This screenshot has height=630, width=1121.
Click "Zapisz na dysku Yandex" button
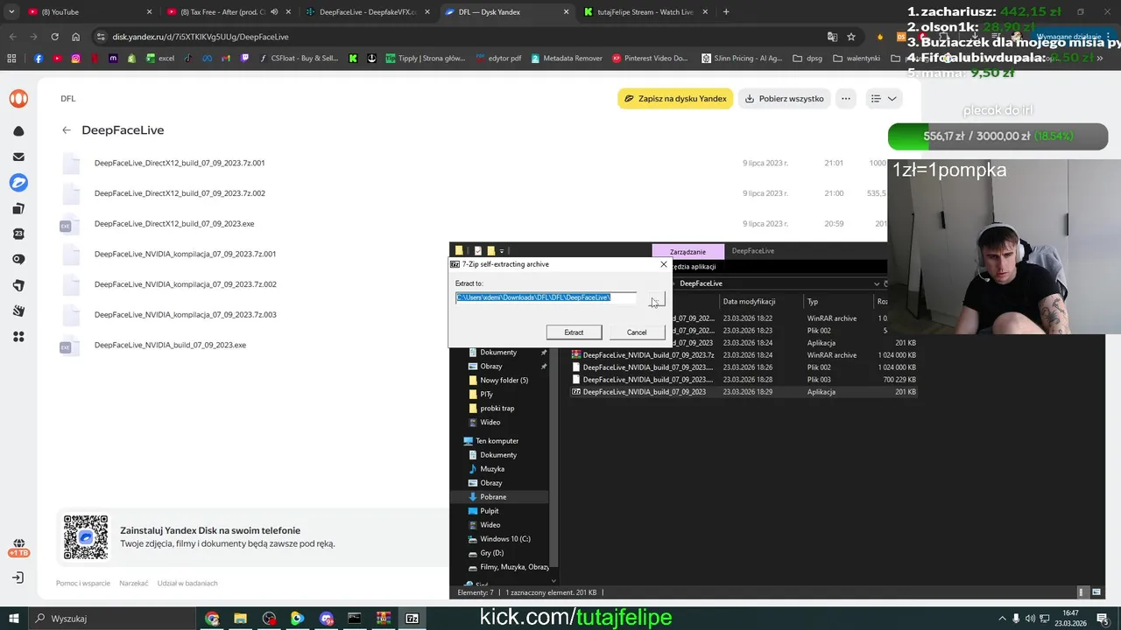pyautogui.click(x=675, y=99)
